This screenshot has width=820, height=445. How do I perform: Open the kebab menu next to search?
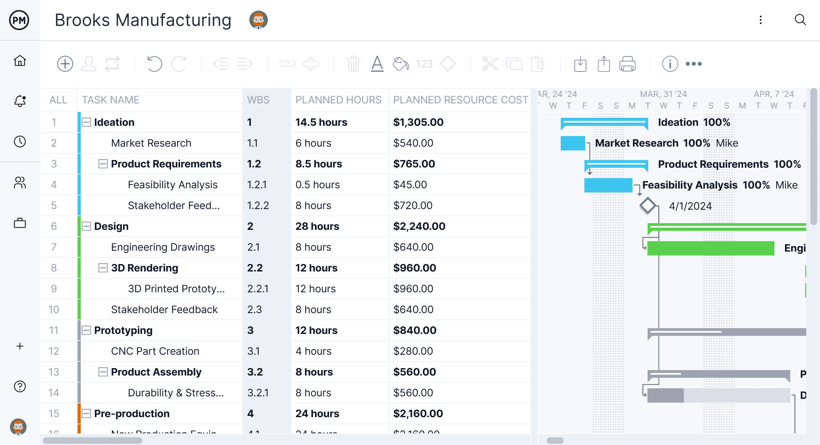[x=760, y=20]
